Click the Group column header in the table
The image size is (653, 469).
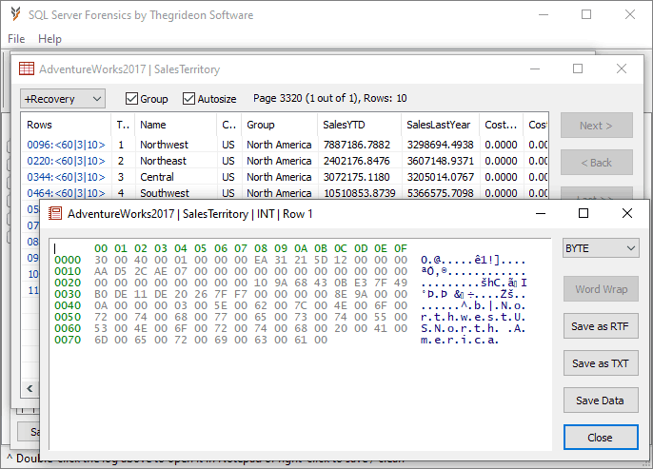[x=280, y=125]
